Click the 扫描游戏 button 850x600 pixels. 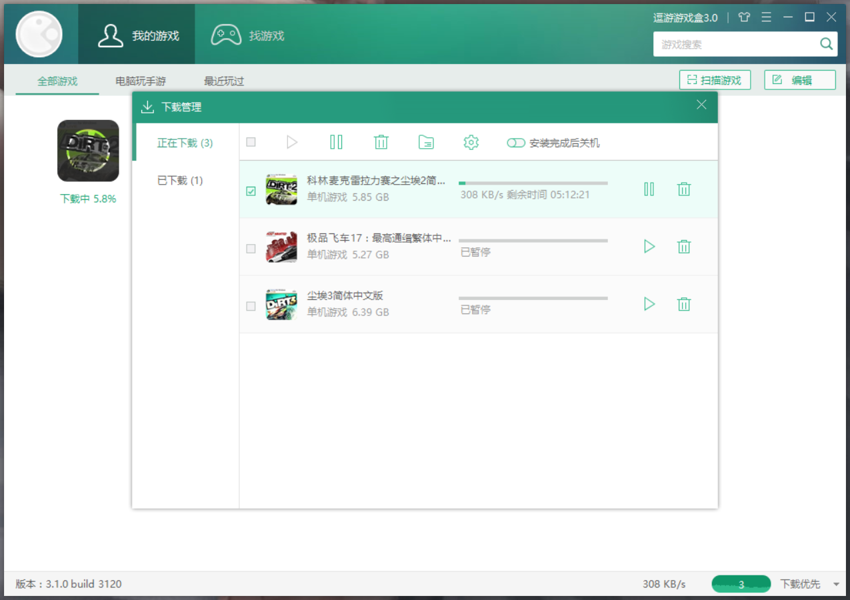tap(715, 80)
